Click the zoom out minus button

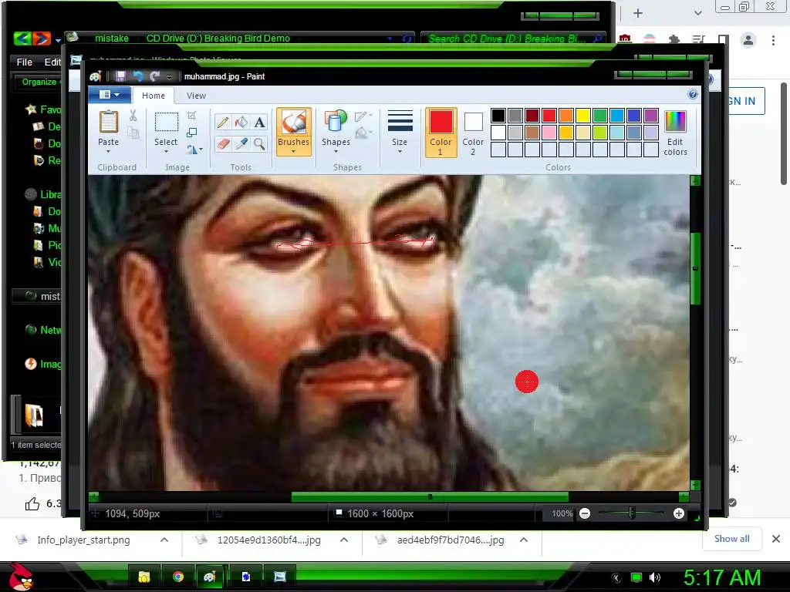pos(585,513)
